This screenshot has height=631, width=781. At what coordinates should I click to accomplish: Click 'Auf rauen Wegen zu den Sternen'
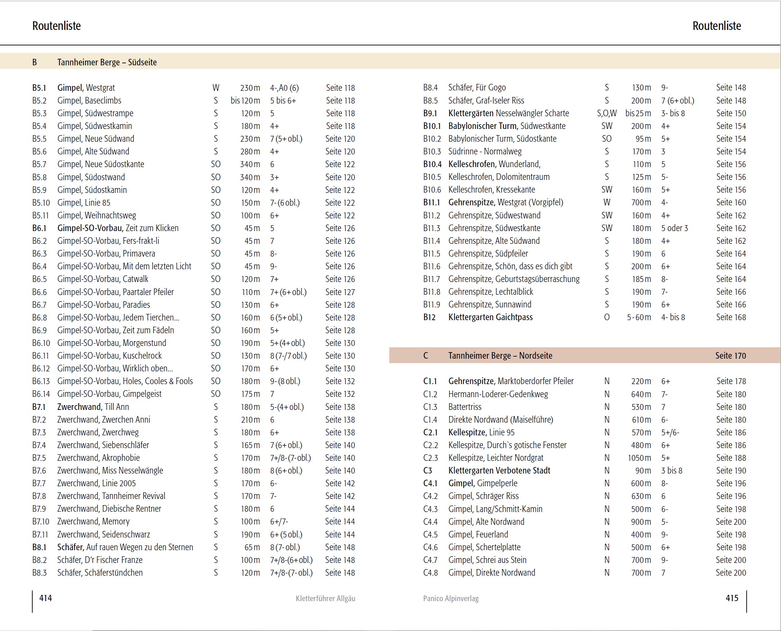tap(140, 547)
